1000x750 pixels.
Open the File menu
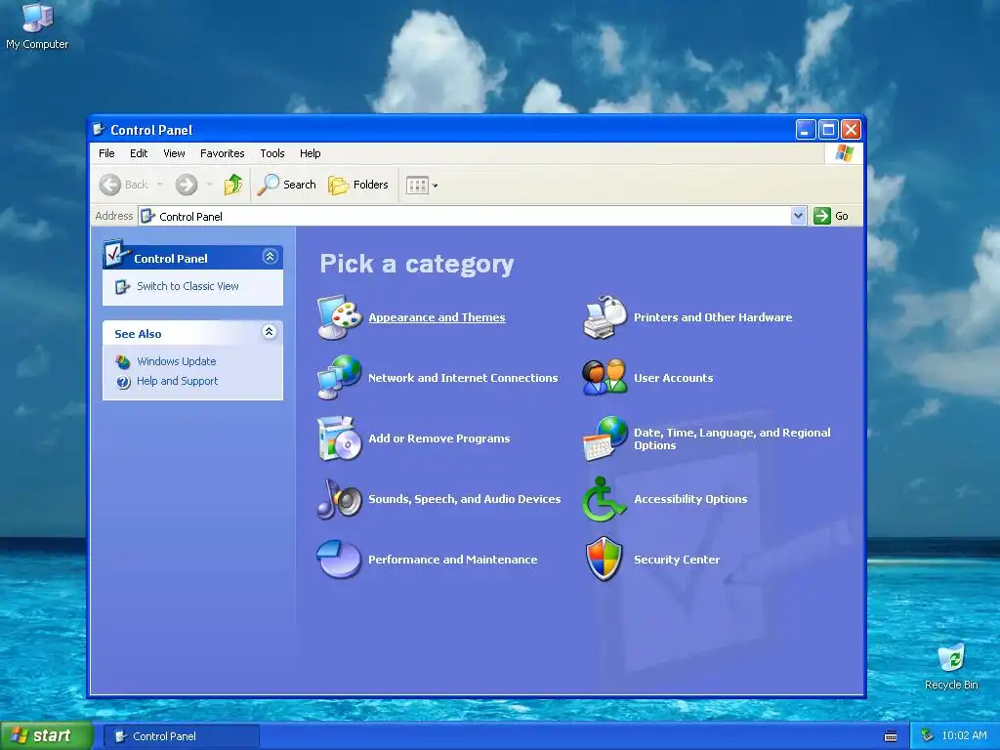[x=106, y=153]
